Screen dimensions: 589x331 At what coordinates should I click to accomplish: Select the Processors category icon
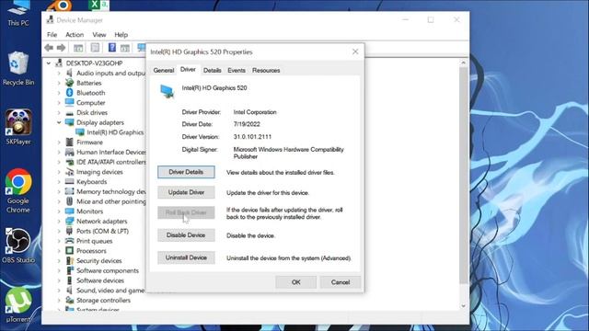tap(70, 251)
